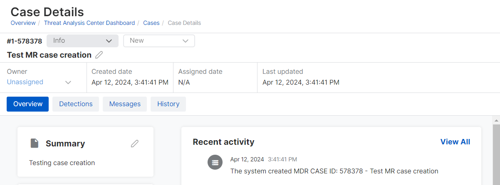The image size is (500, 185).
Task: Switch to the Detections tab
Action: [x=76, y=104]
